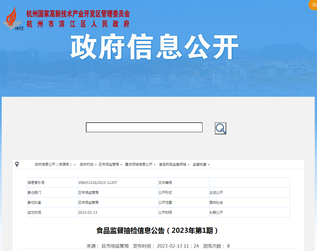Click the 杭州市滨江区人民政府 header text
The height and width of the screenshot is (251, 317).
(x=78, y=24)
